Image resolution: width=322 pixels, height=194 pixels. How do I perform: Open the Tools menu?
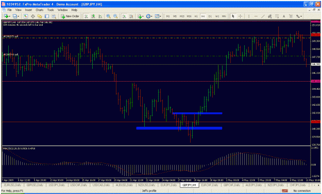pos(50,10)
